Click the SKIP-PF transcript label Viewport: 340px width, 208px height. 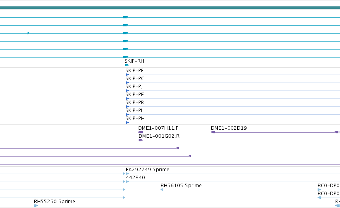134,71
